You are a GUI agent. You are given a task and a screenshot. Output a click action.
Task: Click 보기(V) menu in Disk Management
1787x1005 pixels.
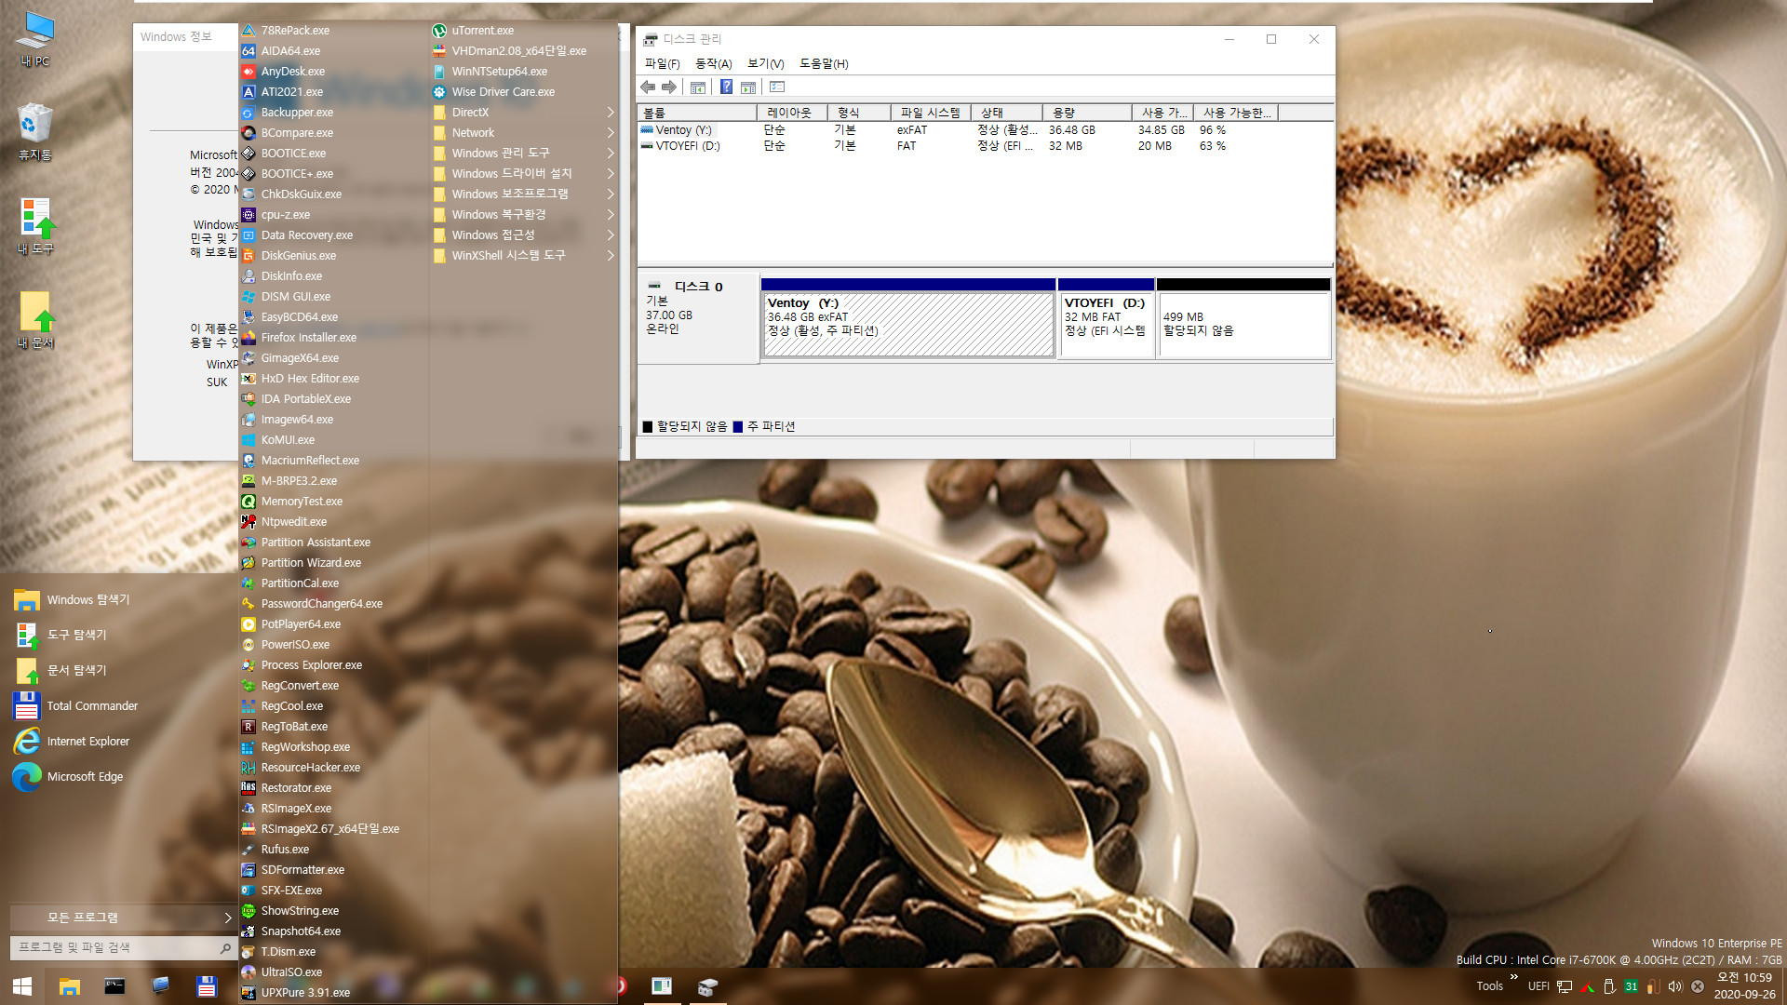(x=765, y=64)
